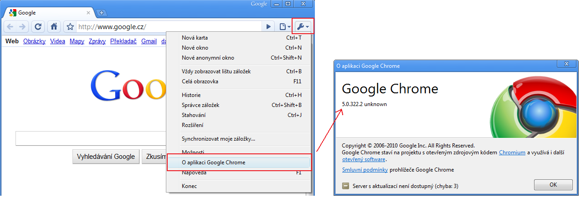Click OK in the About dialog
Image resolution: width=581 pixels, height=198 pixels.
553,185
